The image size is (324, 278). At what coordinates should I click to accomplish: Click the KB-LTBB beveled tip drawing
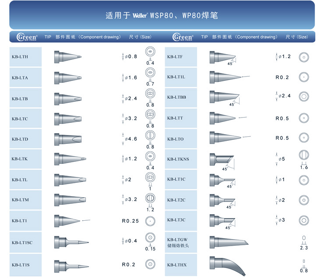tap(224, 97)
